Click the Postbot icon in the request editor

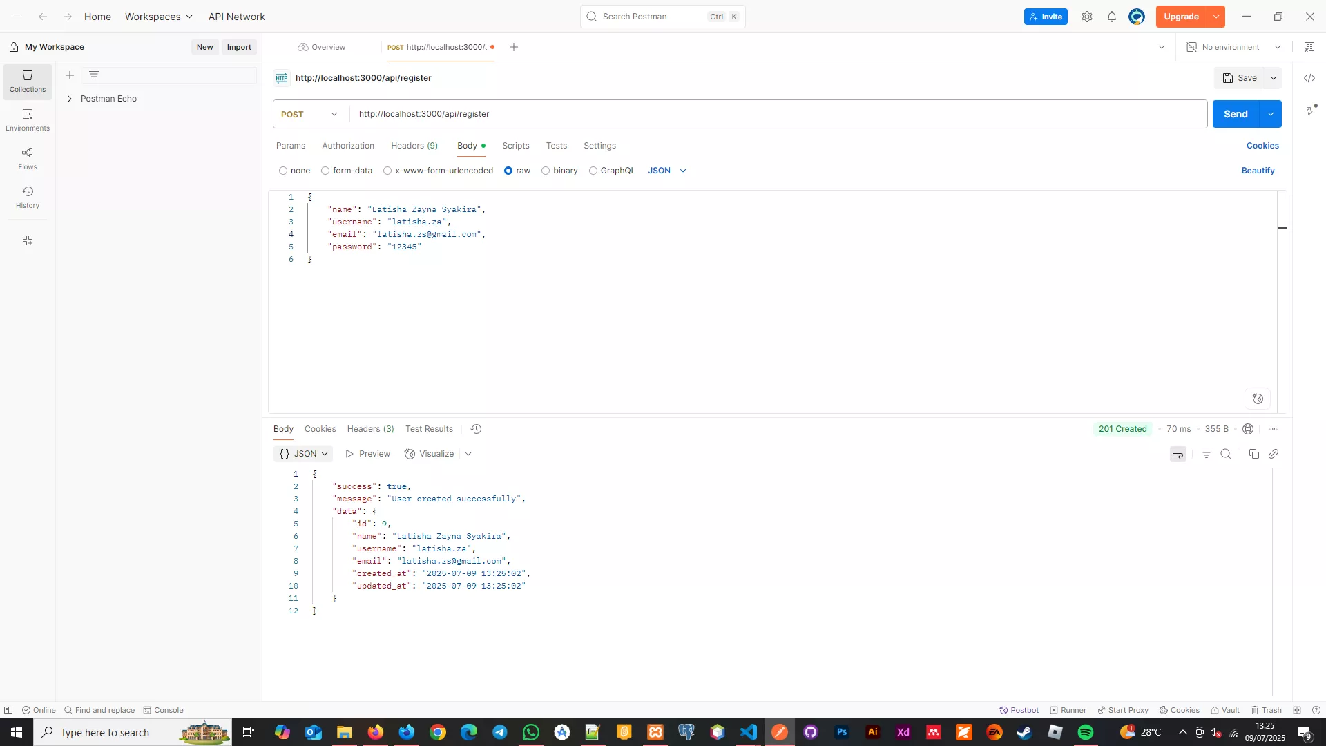[x=1258, y=399]
